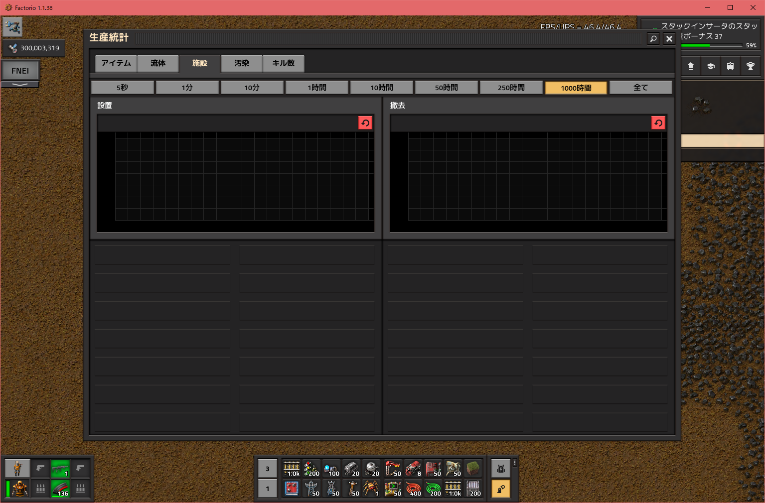Open the trains overview icon
The image size is (765, 503).
(731, 66)
